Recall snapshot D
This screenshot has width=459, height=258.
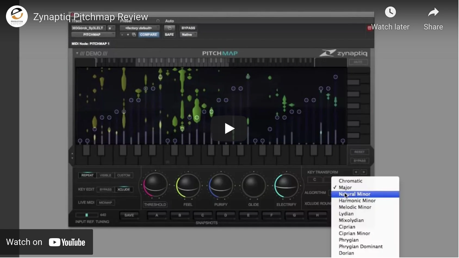coord(225,215)
